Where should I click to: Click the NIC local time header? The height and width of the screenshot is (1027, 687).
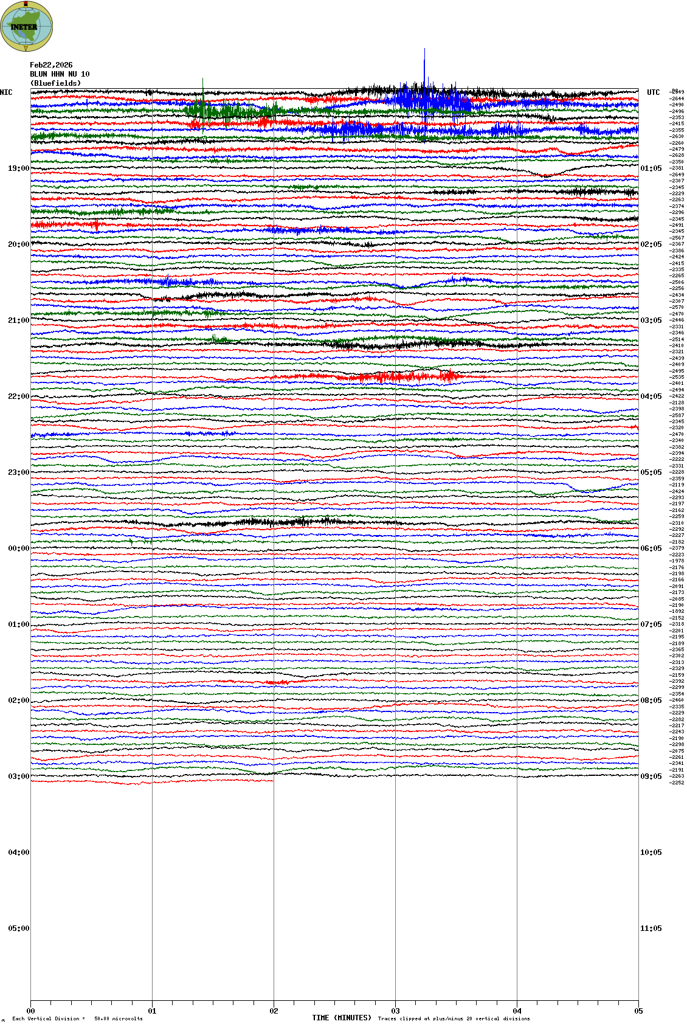(6, 92)
